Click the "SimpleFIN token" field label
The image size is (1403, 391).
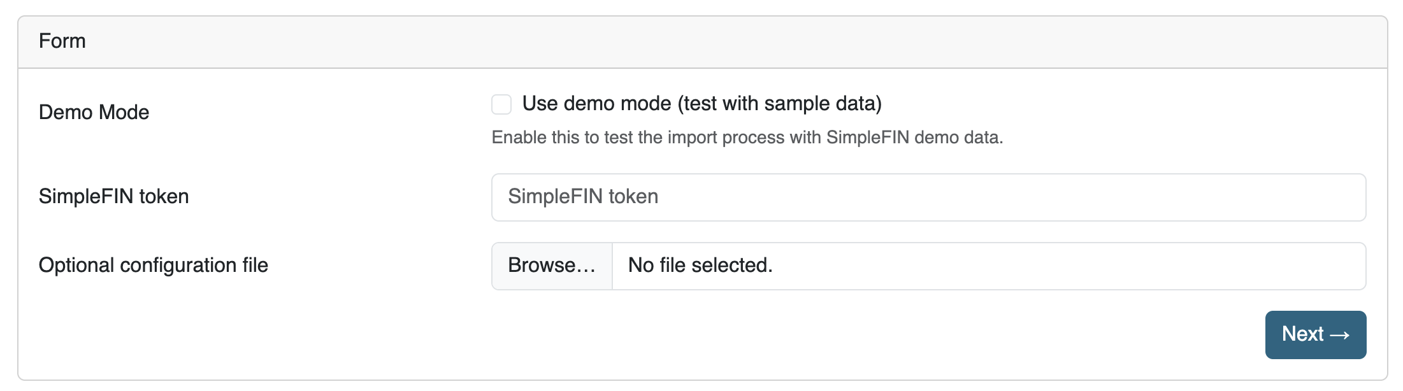[x=113, y=197]
